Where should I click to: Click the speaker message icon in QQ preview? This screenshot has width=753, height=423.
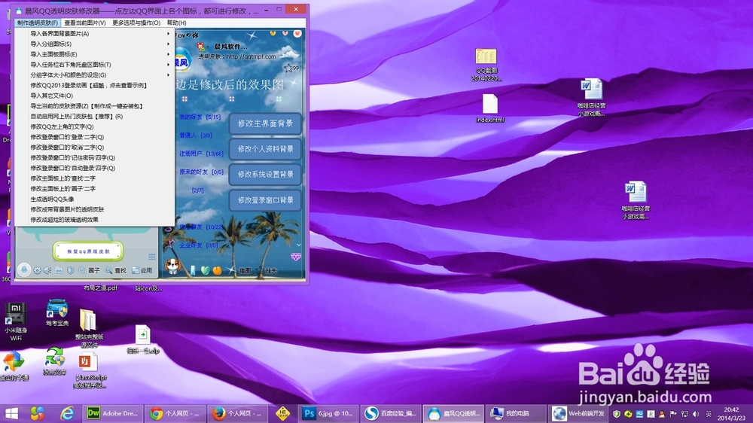pos(47,270)
